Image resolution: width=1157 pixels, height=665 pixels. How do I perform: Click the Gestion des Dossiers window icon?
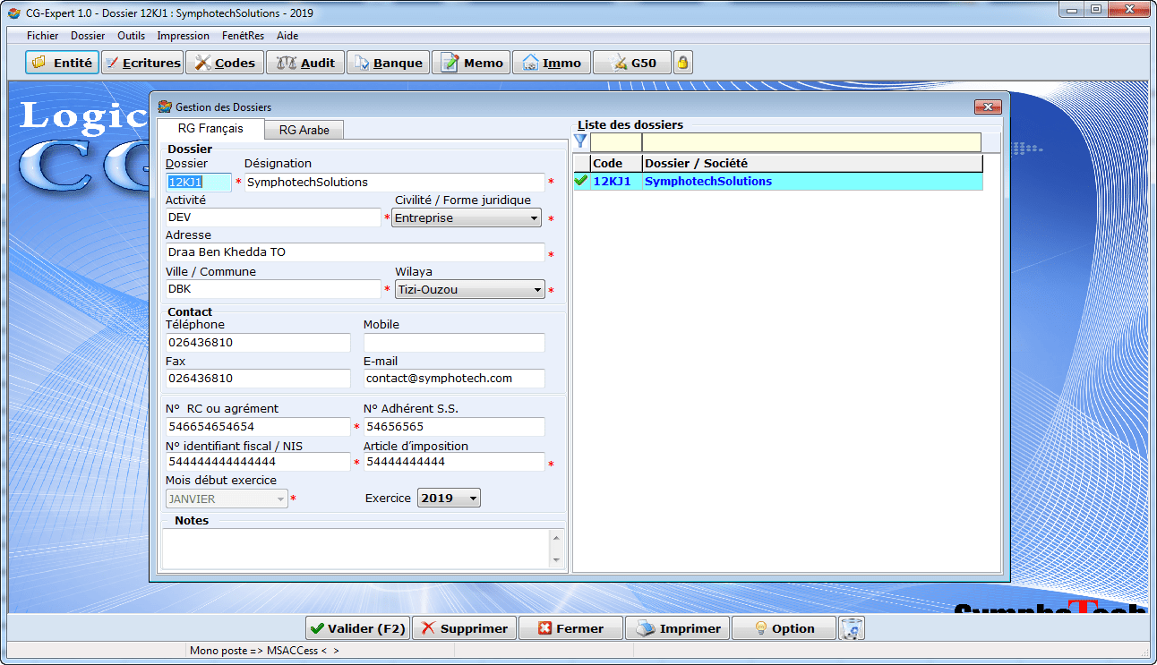pyautogui.click(x=165, y=107)
